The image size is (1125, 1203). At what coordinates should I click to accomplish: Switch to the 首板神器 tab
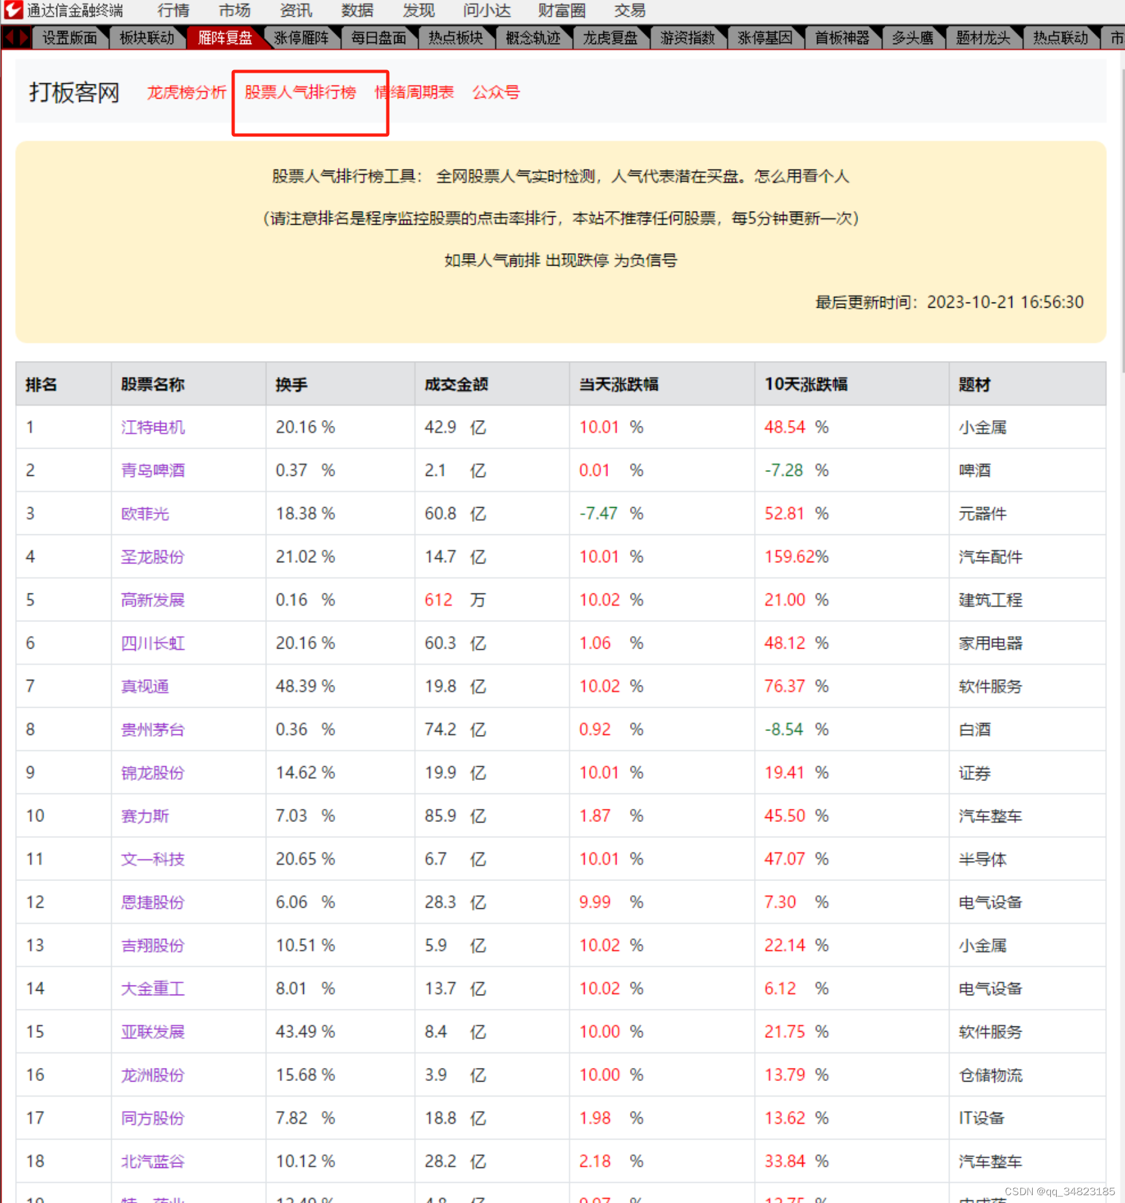coord(842,38)
